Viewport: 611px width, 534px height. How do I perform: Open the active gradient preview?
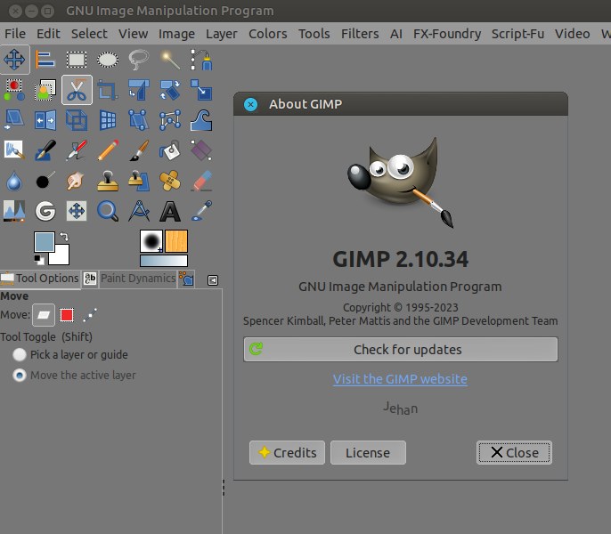click(x=164, y=261)
